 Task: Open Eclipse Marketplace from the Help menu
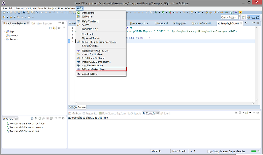click(101, 69)
